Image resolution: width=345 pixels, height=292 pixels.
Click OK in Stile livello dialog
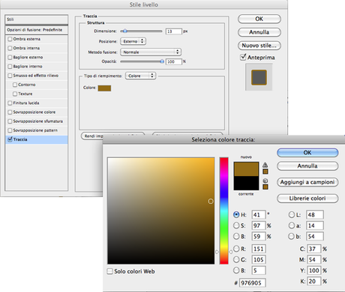click(259, 19)
